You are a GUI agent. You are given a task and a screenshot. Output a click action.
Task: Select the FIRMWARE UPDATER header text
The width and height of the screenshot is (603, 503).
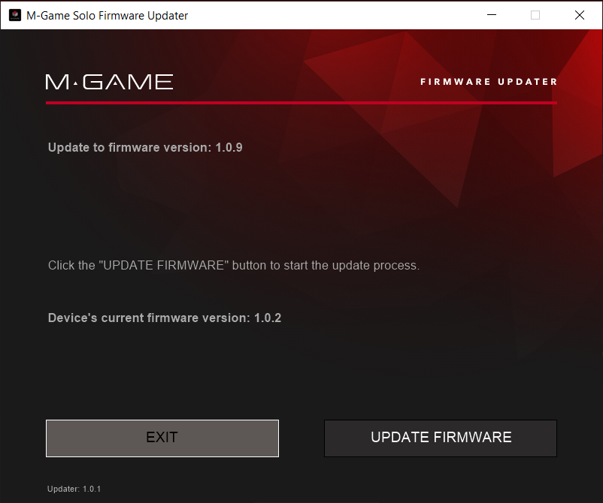[489, 82]
